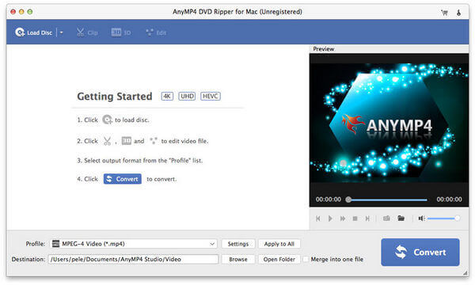
Task: Click the Browse destination button
Action: [x=238, y=259]
